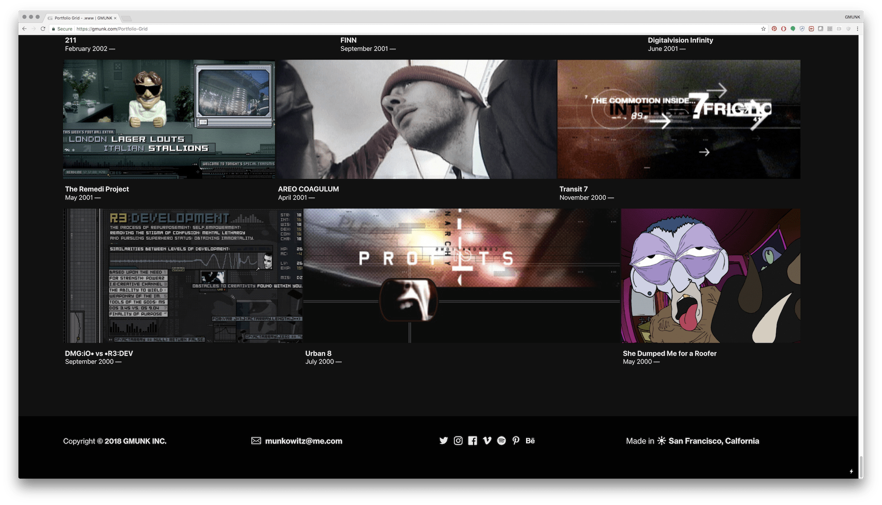Reload the page
This screenshot has width=882, height=505.
pos(43,28)
